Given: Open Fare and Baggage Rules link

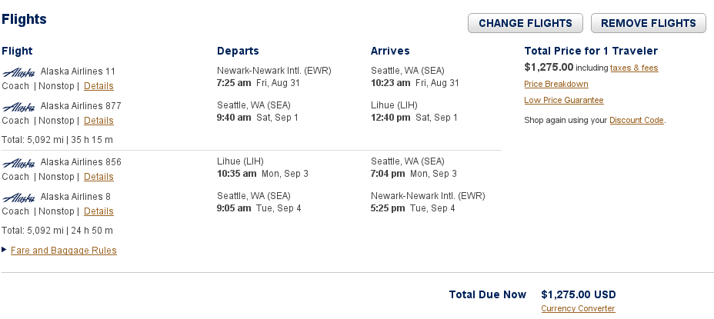Looking at the screenshot, I should pos(64,251).
